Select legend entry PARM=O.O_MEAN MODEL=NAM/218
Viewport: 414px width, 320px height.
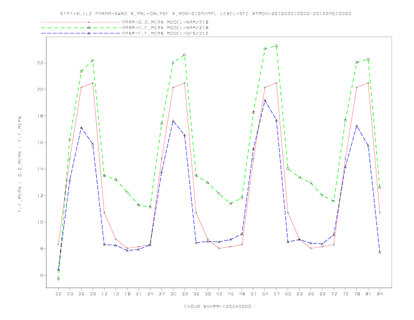tap(165, 22)
